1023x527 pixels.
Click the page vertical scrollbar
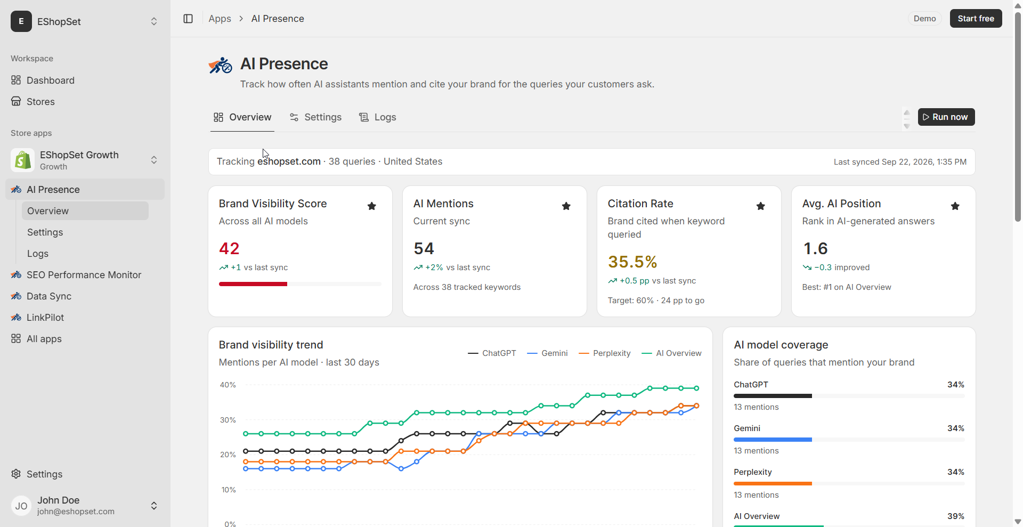[x=1018, y=116]
